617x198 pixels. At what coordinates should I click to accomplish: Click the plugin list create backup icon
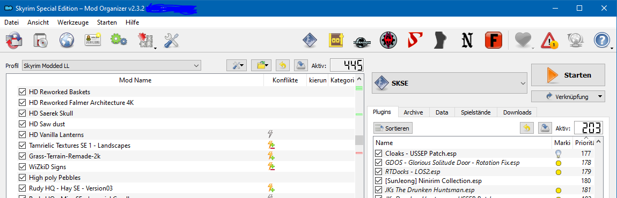pos(545,128)
